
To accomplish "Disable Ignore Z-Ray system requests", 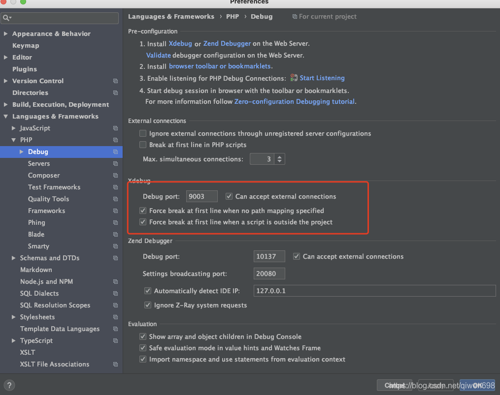I will tap(147, 305).
